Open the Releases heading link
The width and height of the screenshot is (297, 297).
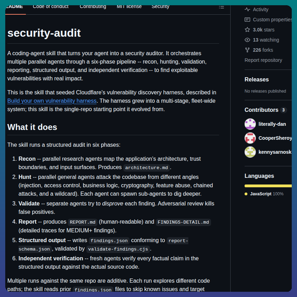point(256,79)
